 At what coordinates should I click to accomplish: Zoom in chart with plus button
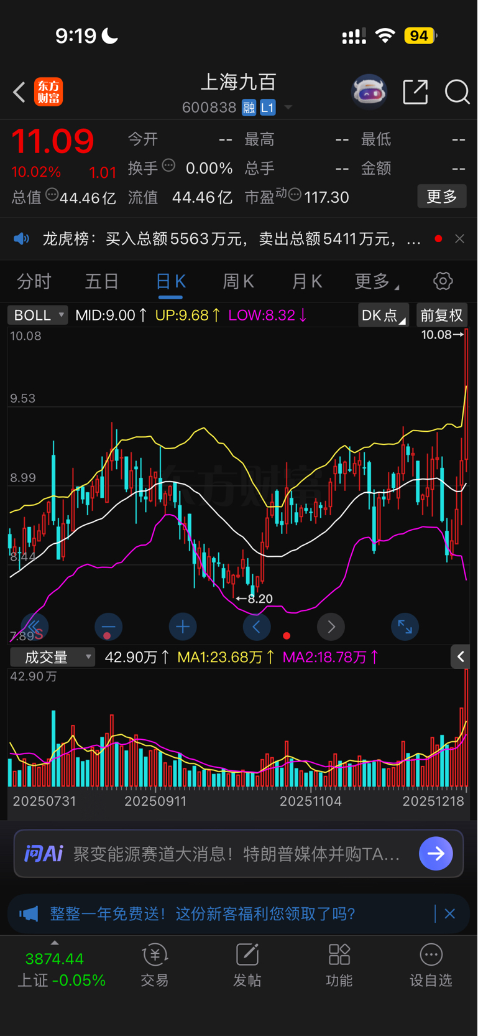[x=183, y=627]
